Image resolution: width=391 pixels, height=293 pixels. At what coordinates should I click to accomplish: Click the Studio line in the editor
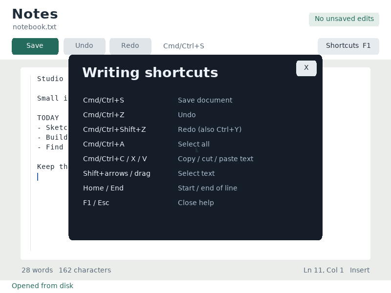click(50, 79)
